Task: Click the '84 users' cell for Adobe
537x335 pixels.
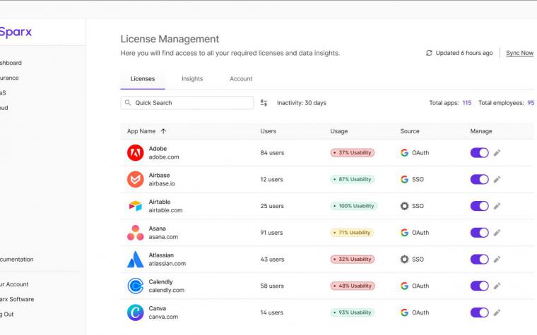Action: tap(272, 153)
